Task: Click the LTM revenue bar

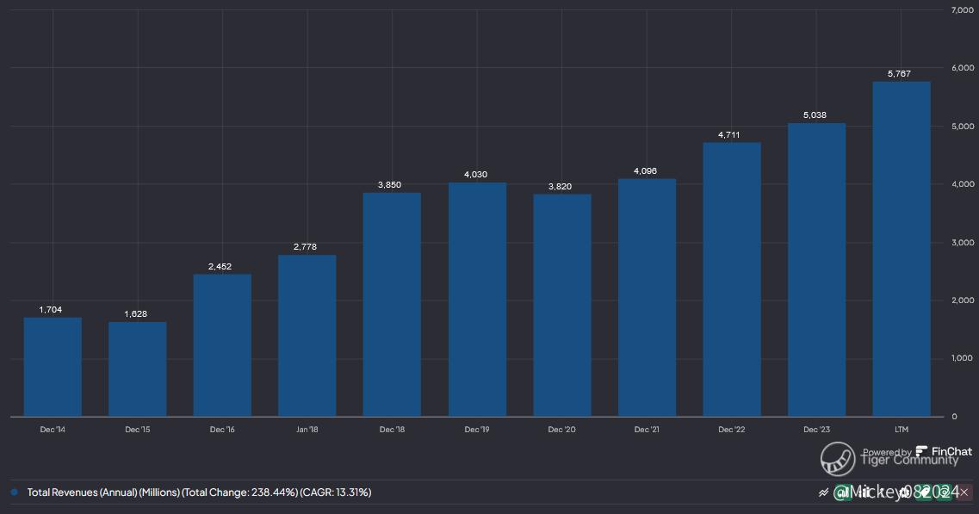Action: pyautogui.click(x=902, y=249)
